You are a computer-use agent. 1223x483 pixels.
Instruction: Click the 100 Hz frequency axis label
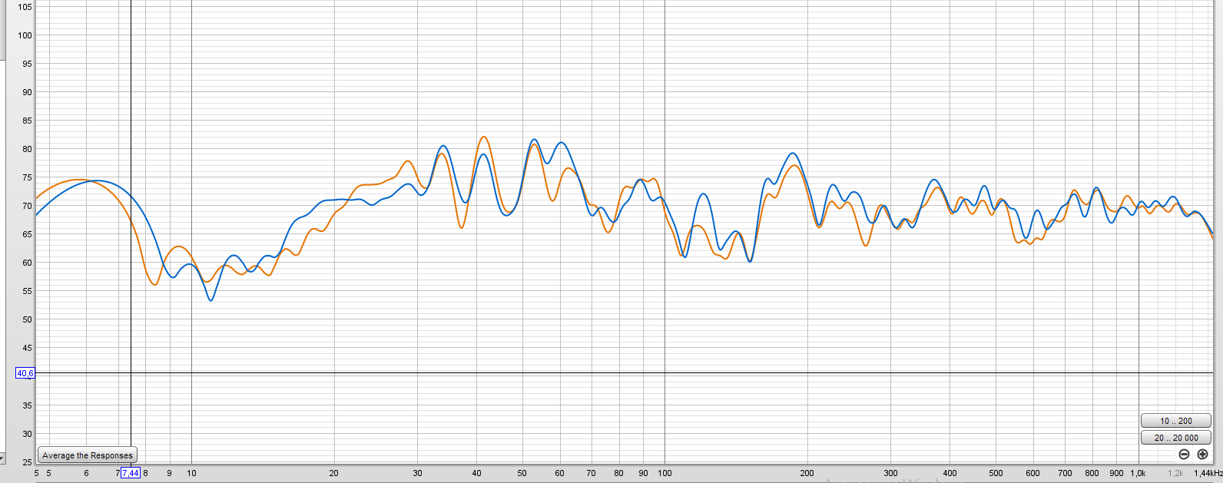[665, 473]
